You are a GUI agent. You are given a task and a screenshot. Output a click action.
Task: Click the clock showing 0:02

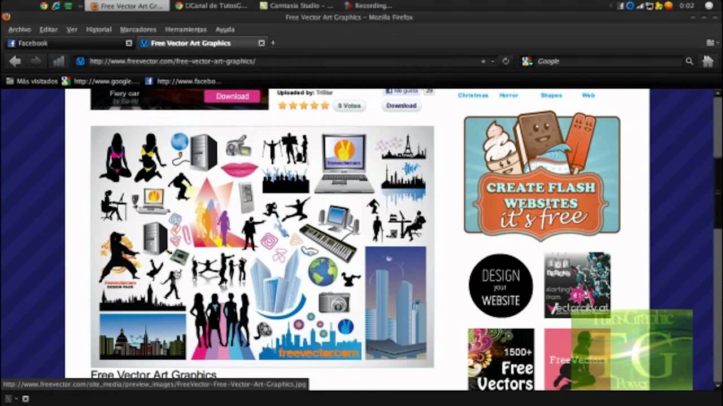[x=687, y=6]
